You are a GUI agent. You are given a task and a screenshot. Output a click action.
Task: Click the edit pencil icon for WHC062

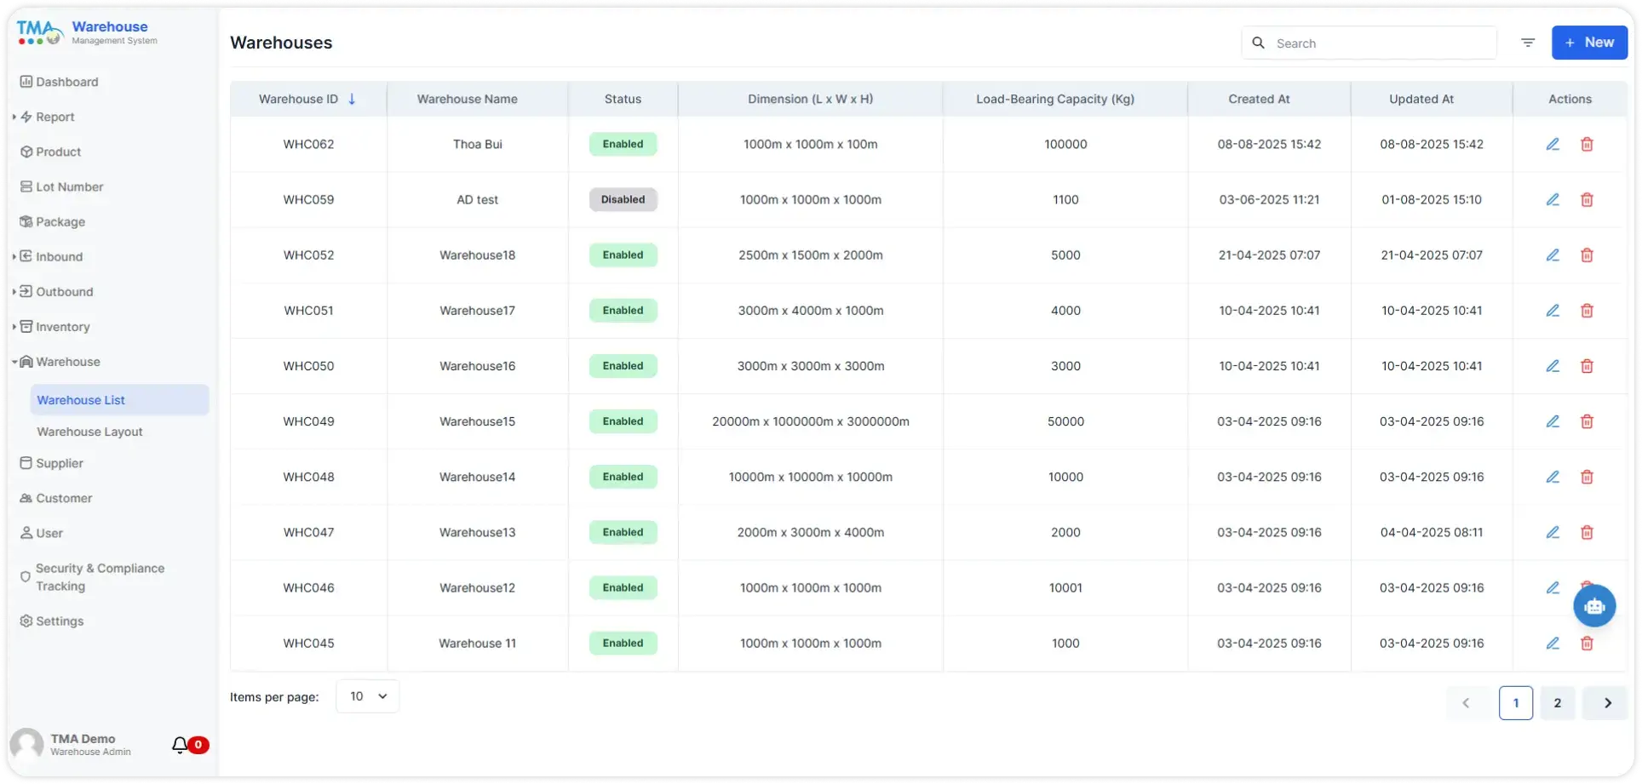point(1552,145)
